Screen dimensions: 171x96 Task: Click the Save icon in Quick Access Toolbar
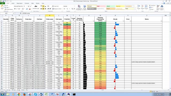pyautogui.click(x=3, y=1)
